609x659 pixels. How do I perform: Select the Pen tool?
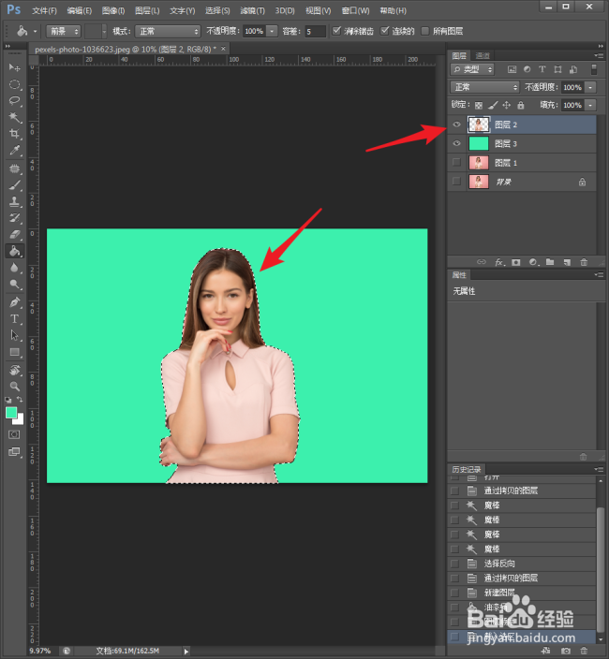coord(15,302)
